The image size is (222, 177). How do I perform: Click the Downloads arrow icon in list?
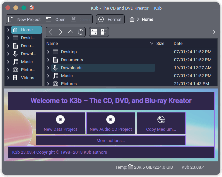click(x=55, y=68)
